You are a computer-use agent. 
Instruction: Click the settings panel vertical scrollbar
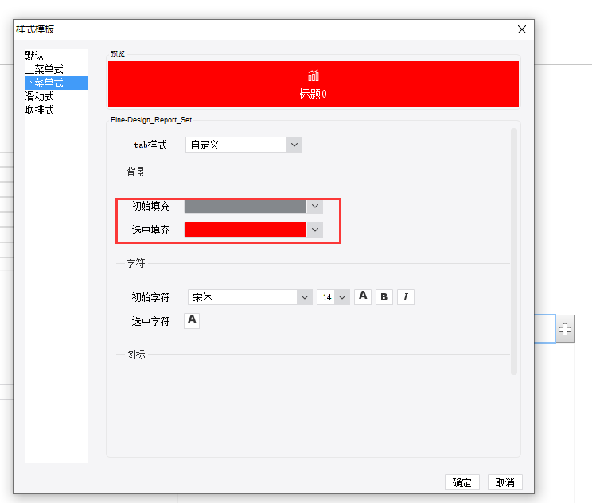[514, 251]
